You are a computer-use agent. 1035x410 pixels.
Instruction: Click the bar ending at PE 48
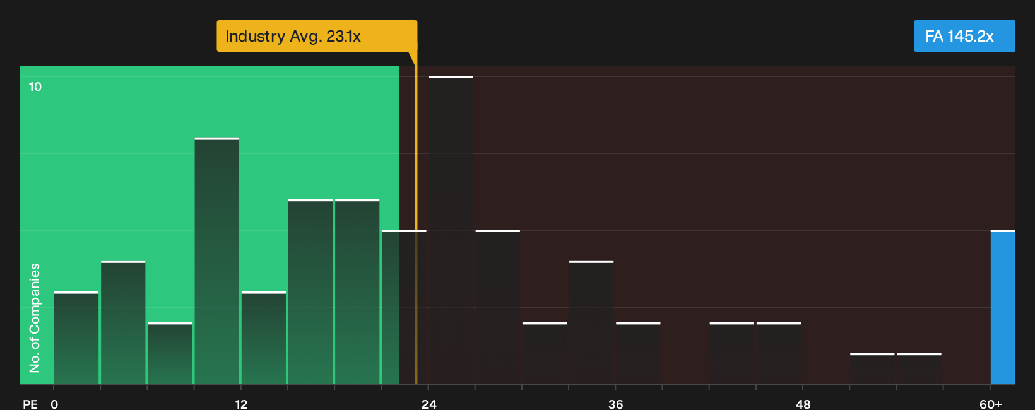[x=779, y=353]
